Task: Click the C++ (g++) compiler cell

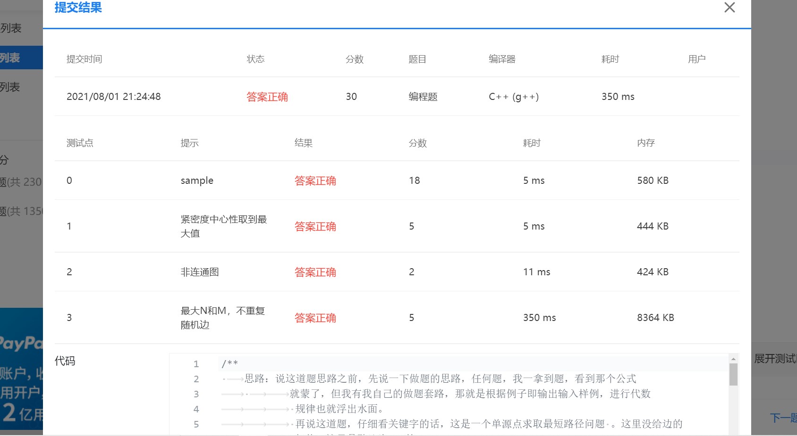Action: 514,97
